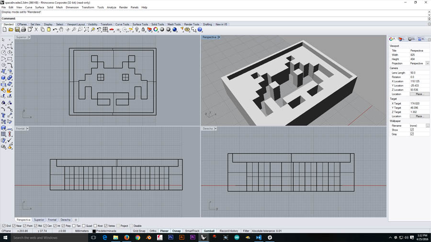Open the Transform menu
Screen dimensions: 431x242
(88, 7)
